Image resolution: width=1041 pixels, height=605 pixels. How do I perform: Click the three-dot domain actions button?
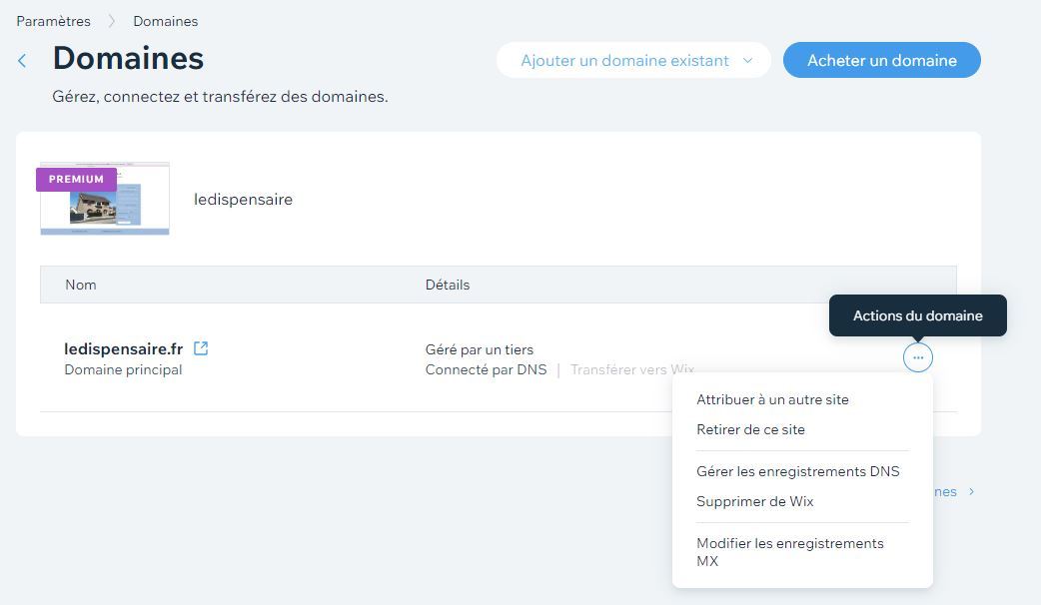click(x=917, y=357)
